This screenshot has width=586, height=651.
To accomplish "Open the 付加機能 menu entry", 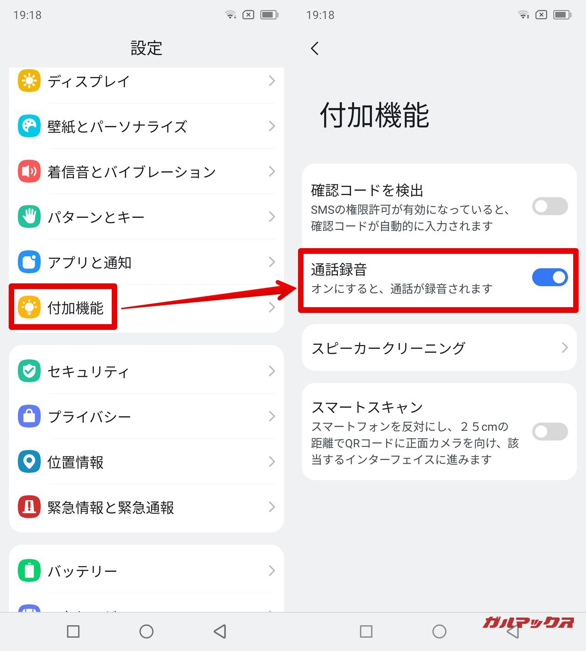I will 146,307.
